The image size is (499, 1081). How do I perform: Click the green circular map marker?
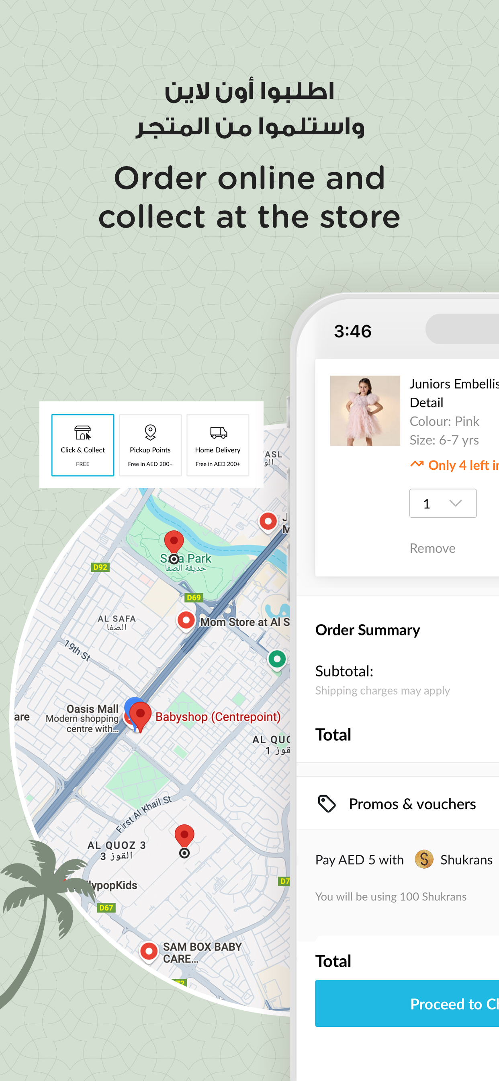coord(277,659)
